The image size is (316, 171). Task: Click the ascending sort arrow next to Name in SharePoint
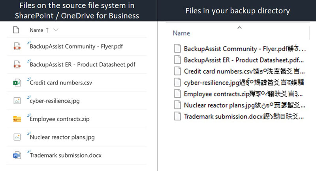pos(47,30)
